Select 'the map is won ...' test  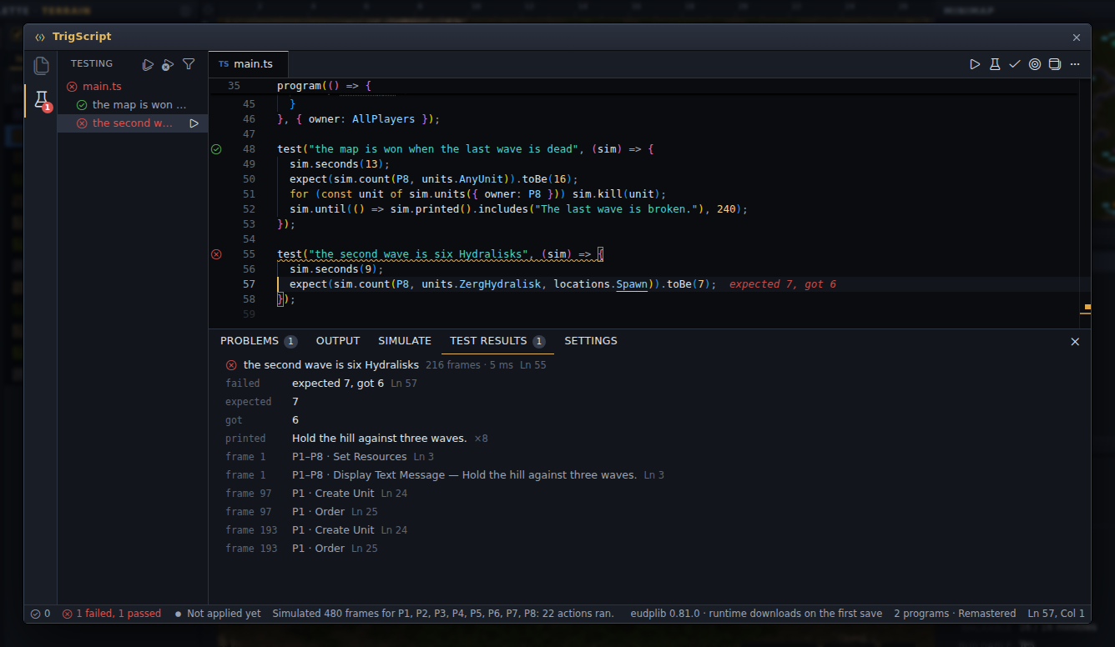tap(133, 105)
